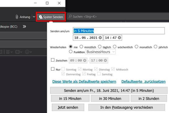Clear the 17:00 time with x icon
Viewport: 169px width, 113px height.
point(105,60)
